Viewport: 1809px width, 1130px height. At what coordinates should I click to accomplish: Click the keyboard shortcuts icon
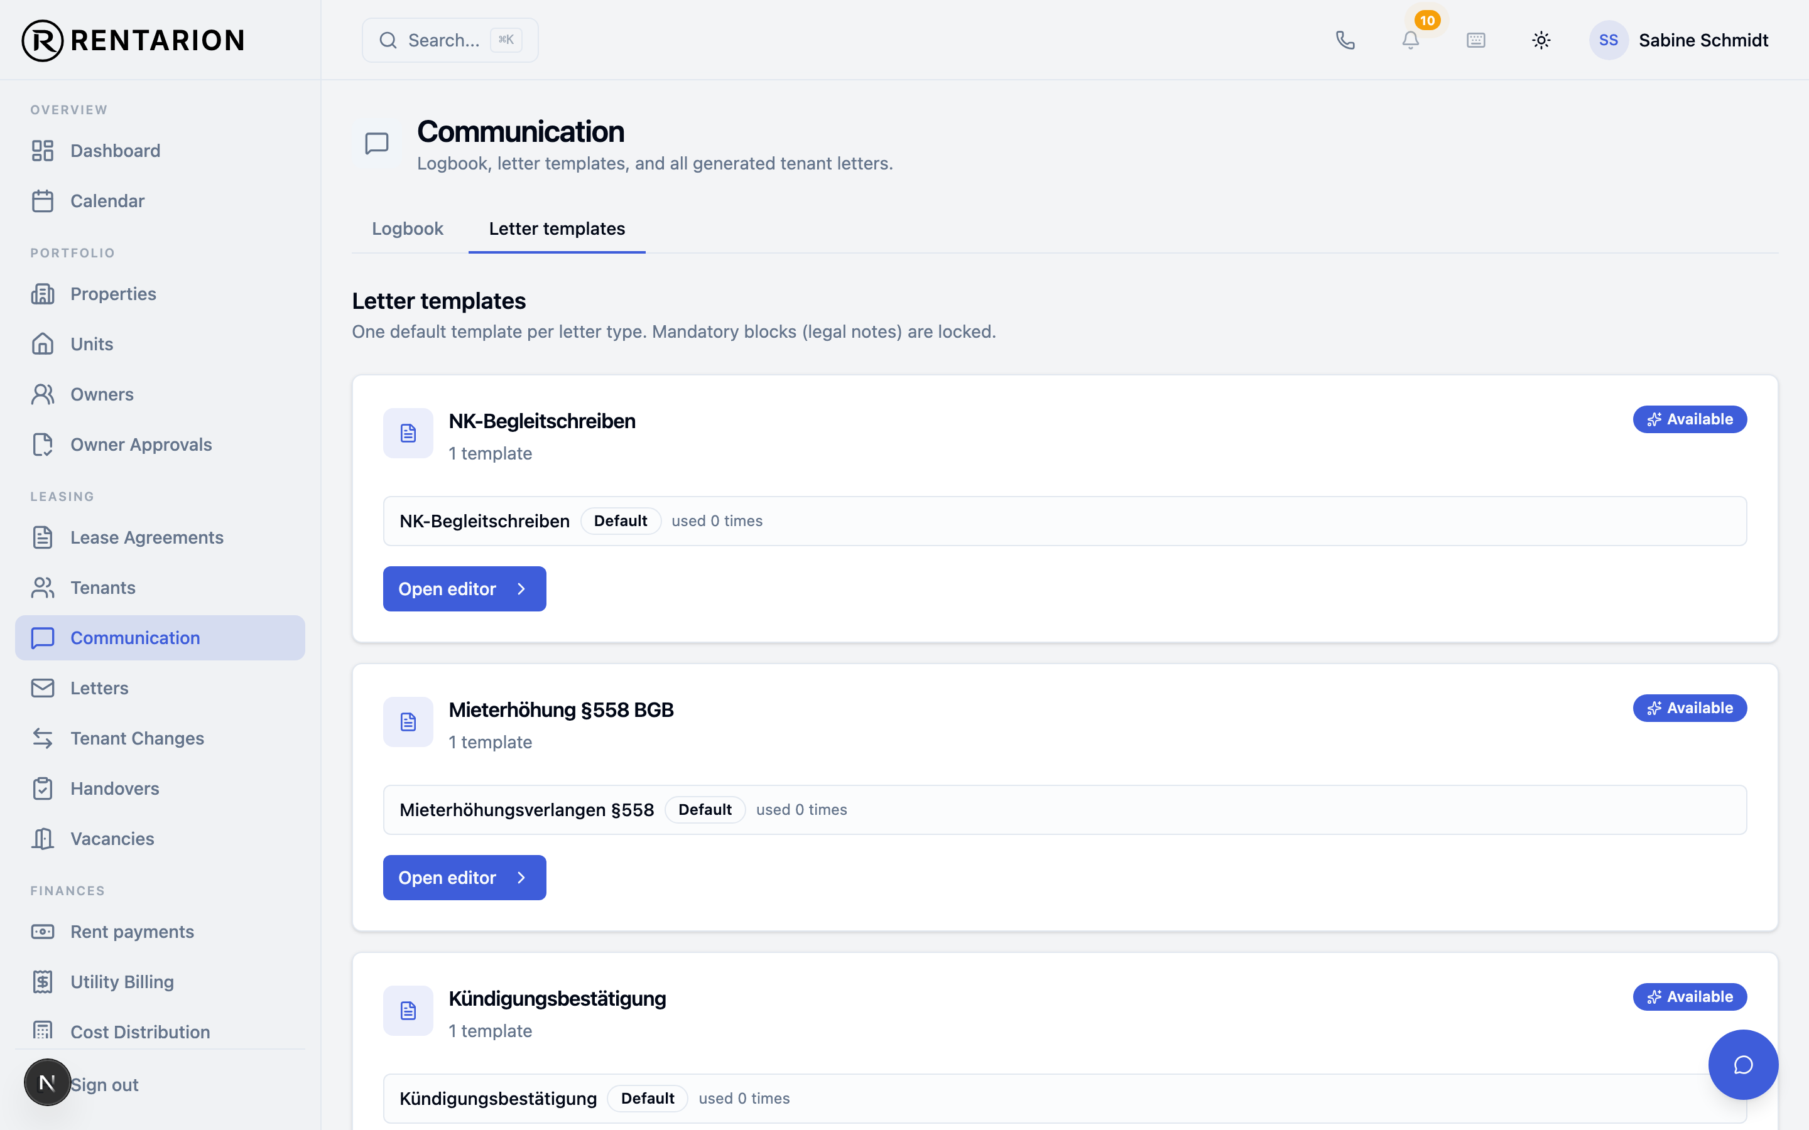[x=1475, y=40]
